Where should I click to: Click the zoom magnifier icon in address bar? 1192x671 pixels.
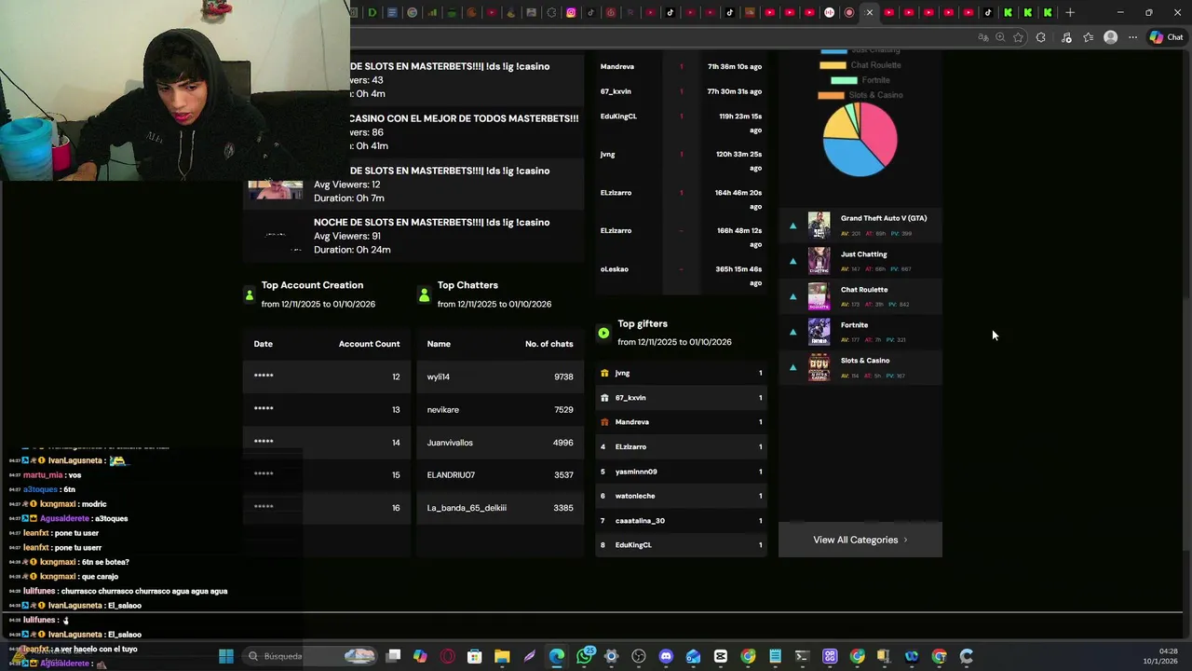[1000, 37]
